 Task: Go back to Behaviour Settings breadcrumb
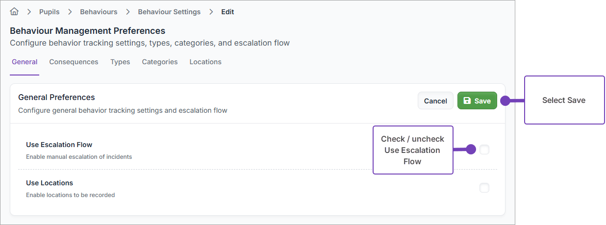[169, 12]
